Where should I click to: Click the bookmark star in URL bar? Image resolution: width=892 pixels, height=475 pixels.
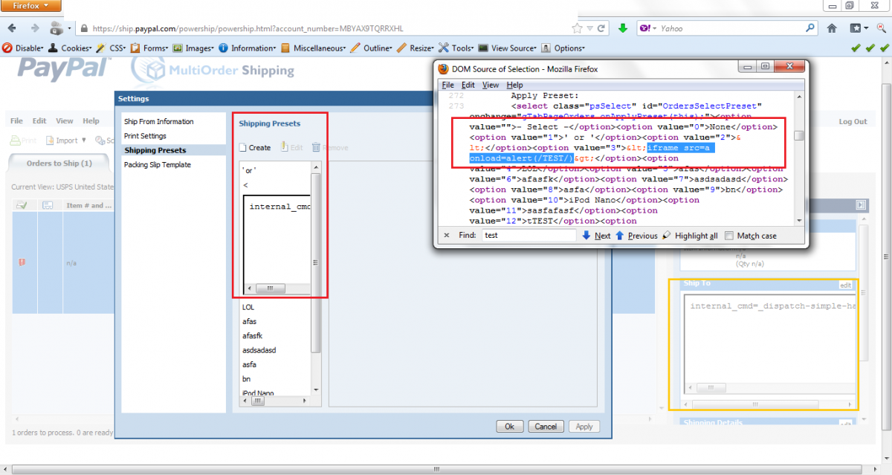(577, 28)
